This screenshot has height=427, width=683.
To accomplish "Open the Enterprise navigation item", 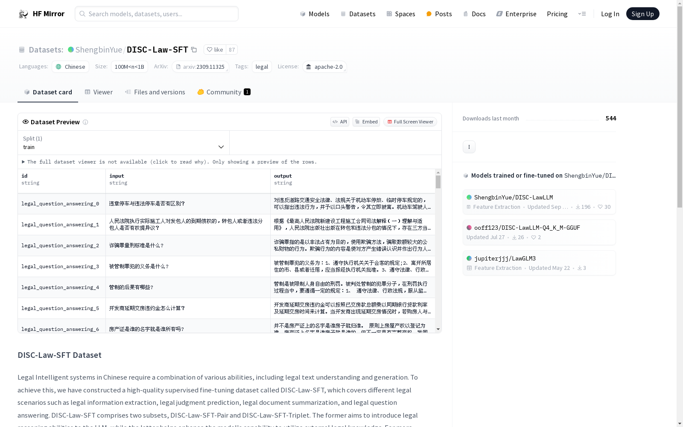I will [517, 14].
